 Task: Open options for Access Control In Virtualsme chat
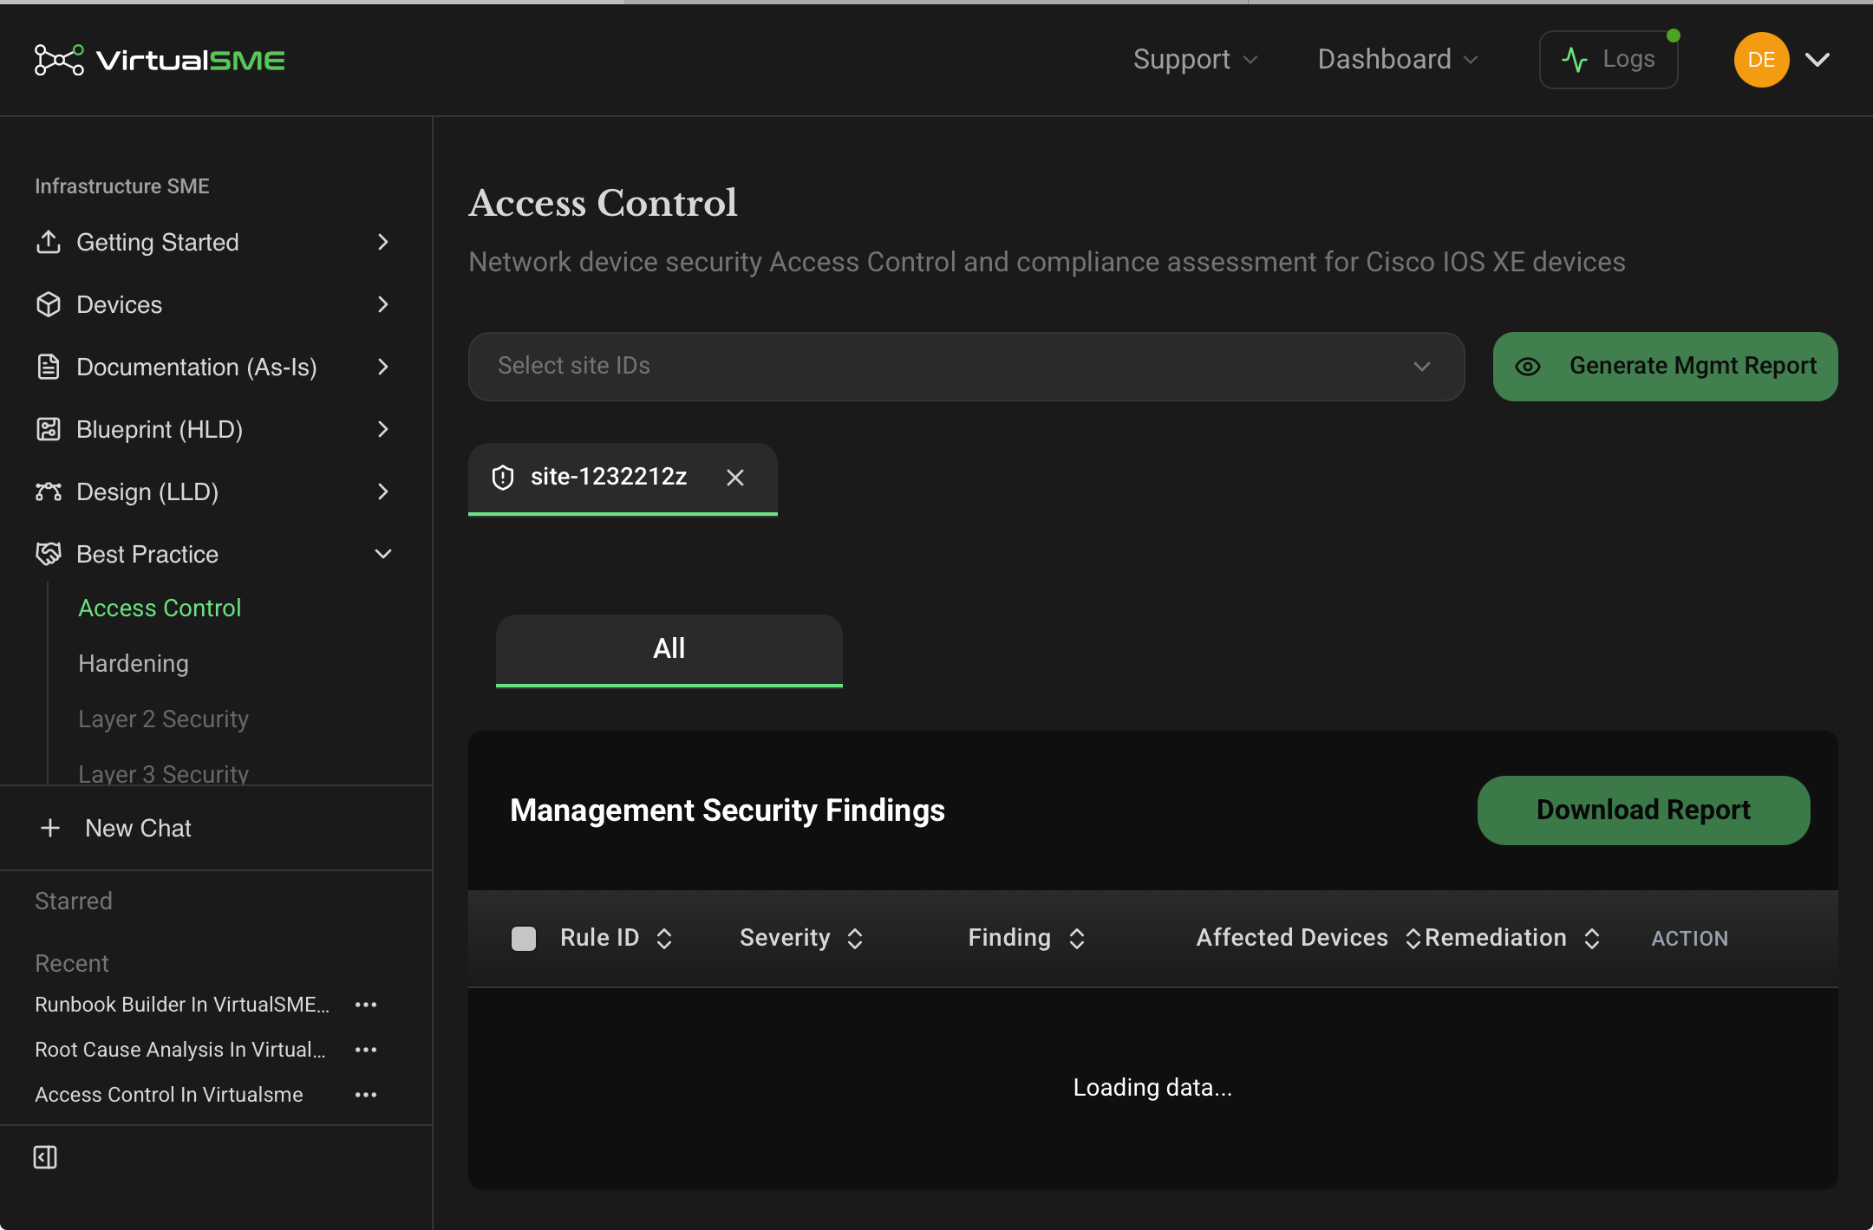[x=366, y=1095]
